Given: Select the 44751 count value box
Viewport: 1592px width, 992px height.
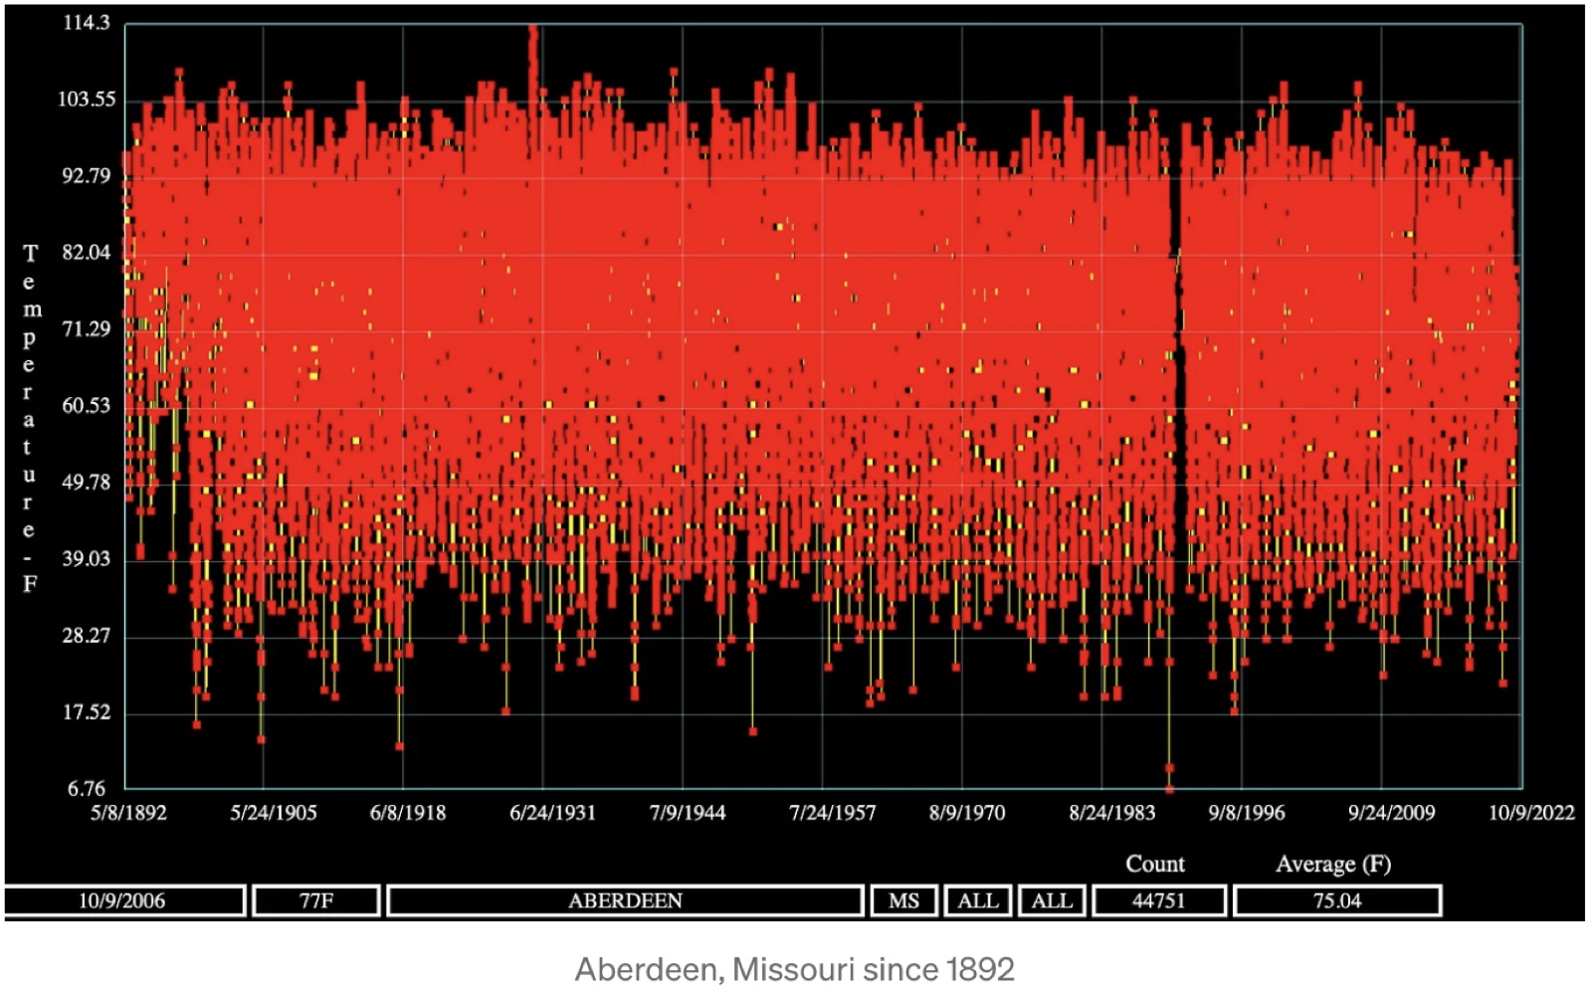Looking at the screenshot, I should click(1159, 900).
